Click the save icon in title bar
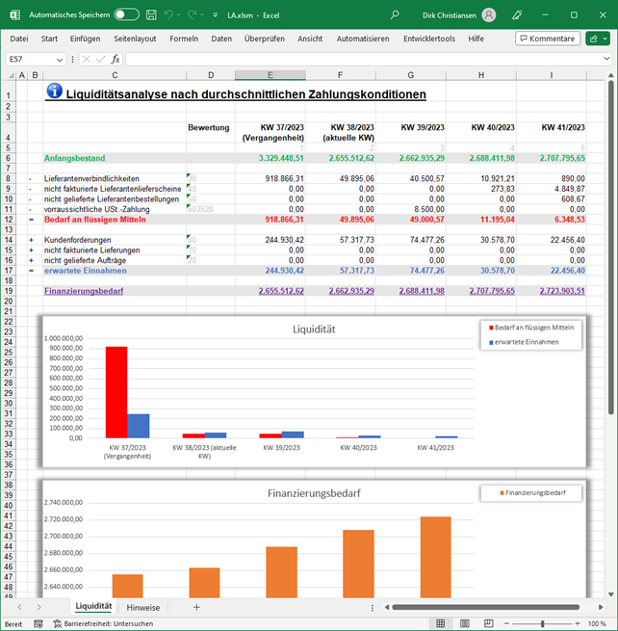 click(151, 14)
